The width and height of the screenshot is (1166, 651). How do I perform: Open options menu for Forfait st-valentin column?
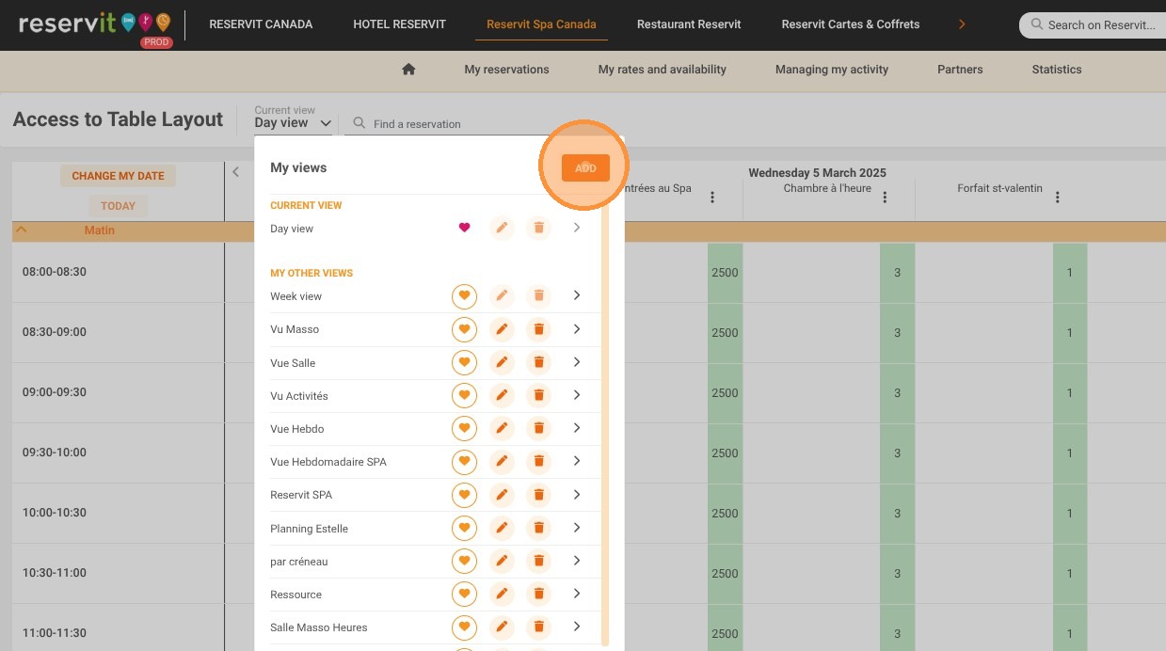click(x=1058, y=198)
